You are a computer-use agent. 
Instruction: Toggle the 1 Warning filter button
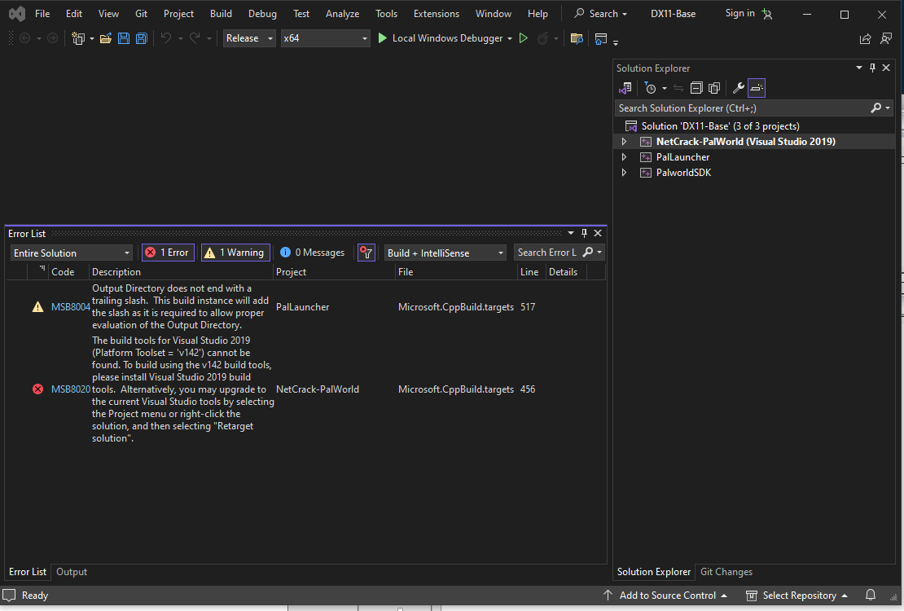click(x=235, y=252)
